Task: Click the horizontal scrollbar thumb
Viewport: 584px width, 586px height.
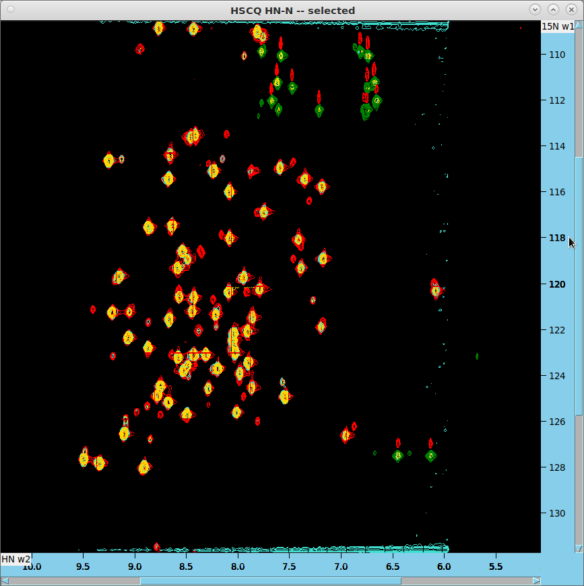Action: [269, 581]
